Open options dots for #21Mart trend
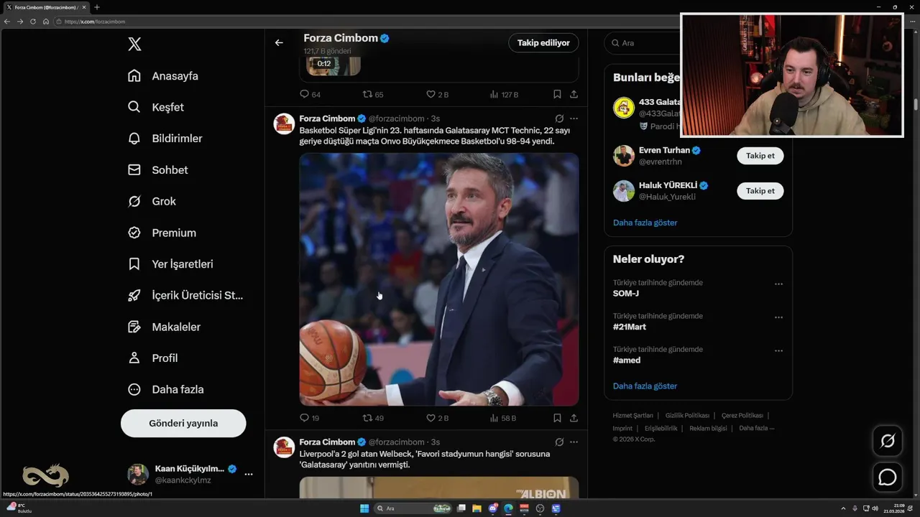The width and height of the screenshot is (920, 517). [778, 317]
